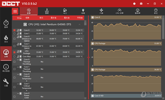
Task: Switch to the temperature tab
Action: pyautogui.click(x=47, y=11)
